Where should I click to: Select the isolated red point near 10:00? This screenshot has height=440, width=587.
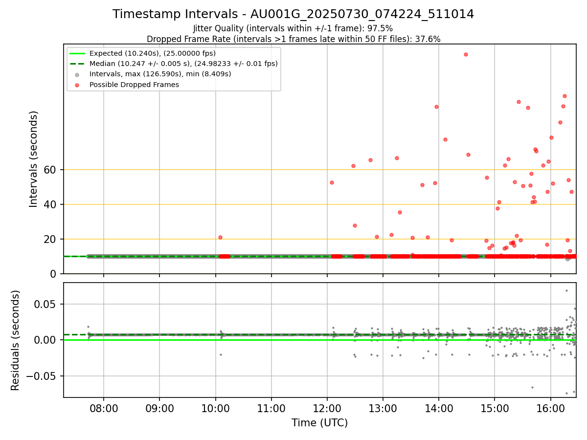[x=220, y=237]
